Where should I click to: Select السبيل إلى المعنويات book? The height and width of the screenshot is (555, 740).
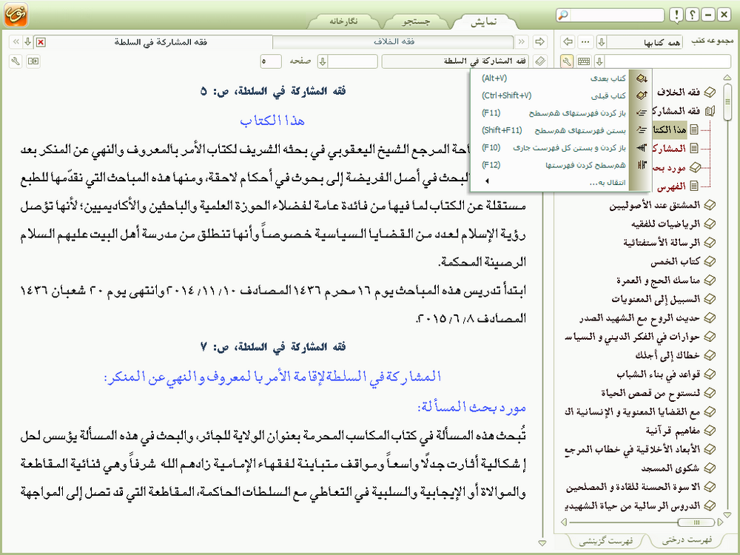click(x=656, y=299)
